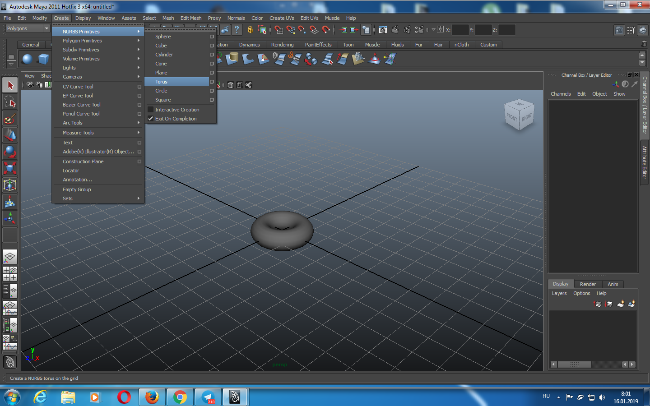This screenshot has width=650, height=406.
Task: Expand Polygon Primitives submenu
Action: (98, 41)
